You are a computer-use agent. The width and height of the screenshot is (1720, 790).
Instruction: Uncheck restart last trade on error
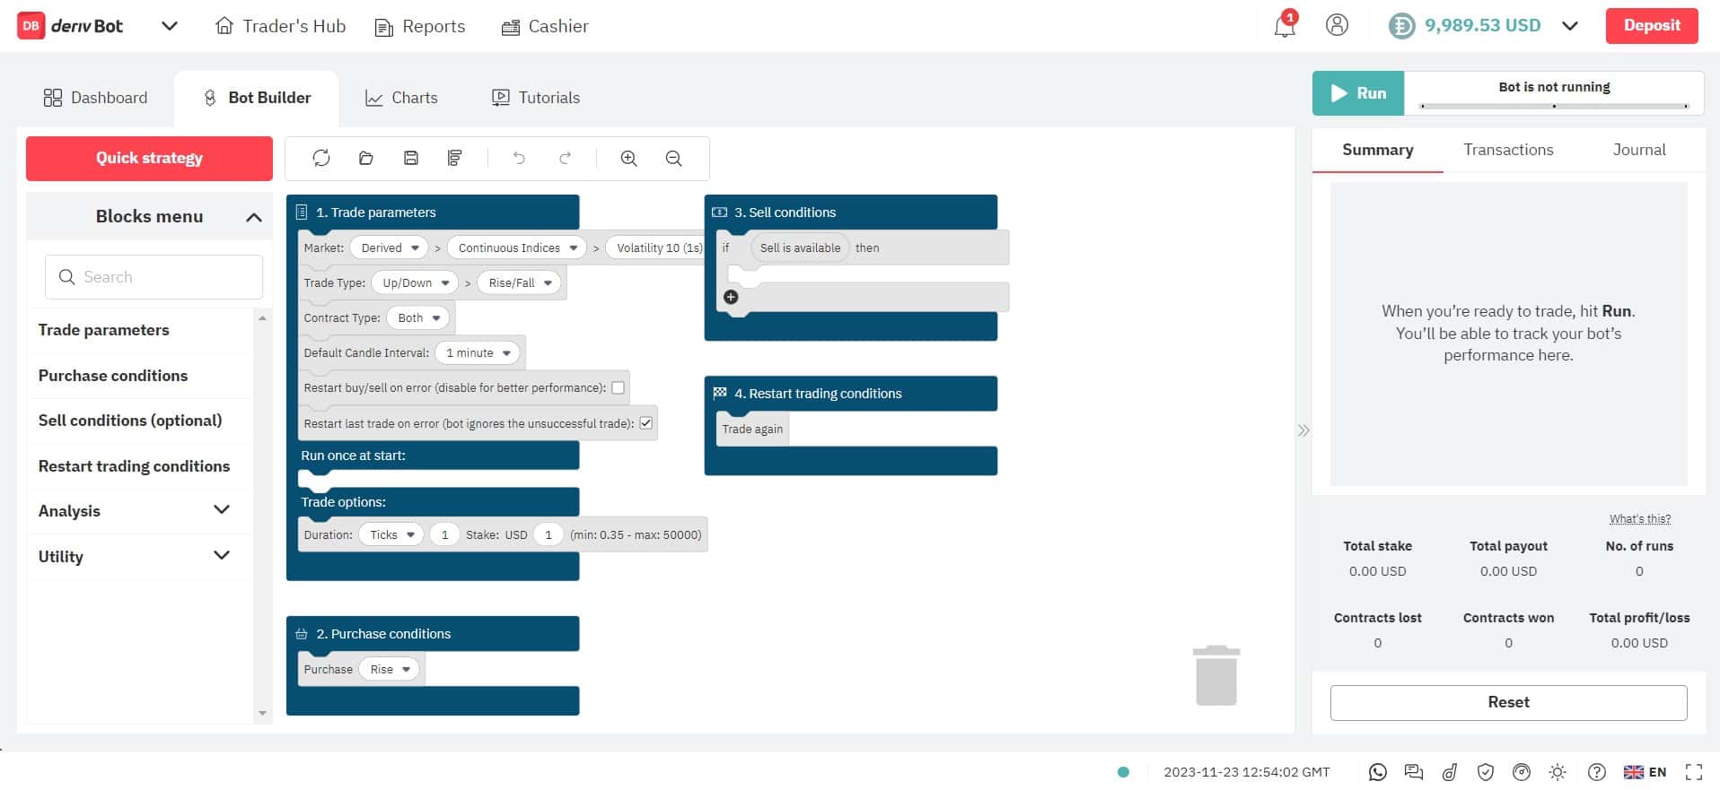(x=645, y=423)
